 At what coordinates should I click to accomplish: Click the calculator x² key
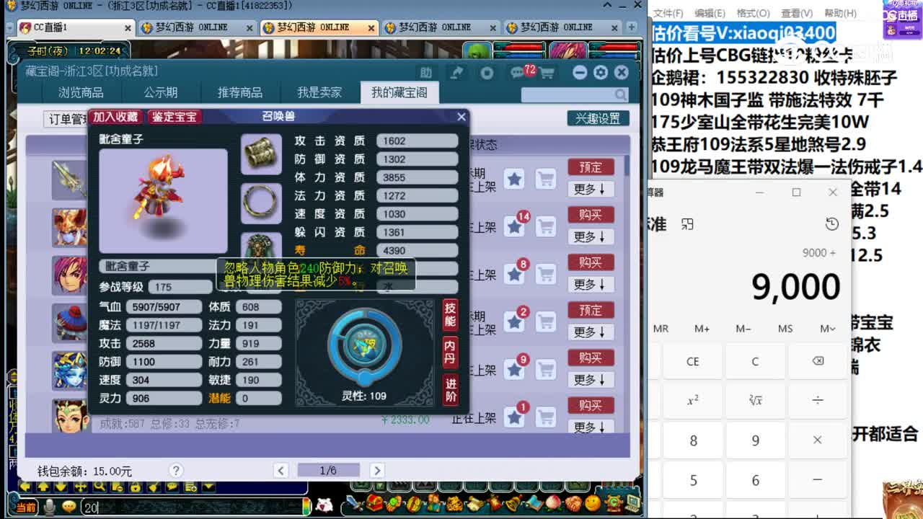pos(693,400)
